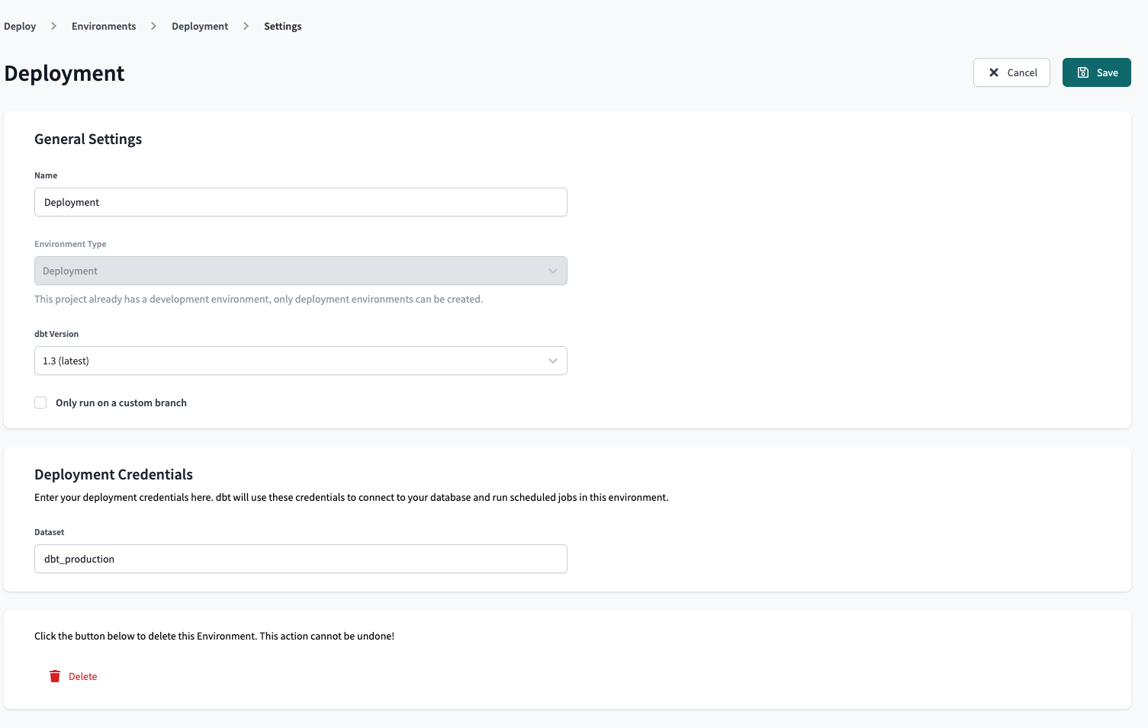Viewport: 1148px width, 728px height.
Task: Save the environment settings
Action: pyautogui.click(x=1096, y=72)
